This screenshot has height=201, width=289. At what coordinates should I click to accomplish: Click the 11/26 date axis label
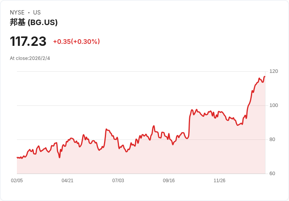pyautogui.click(x=219, y=181)
